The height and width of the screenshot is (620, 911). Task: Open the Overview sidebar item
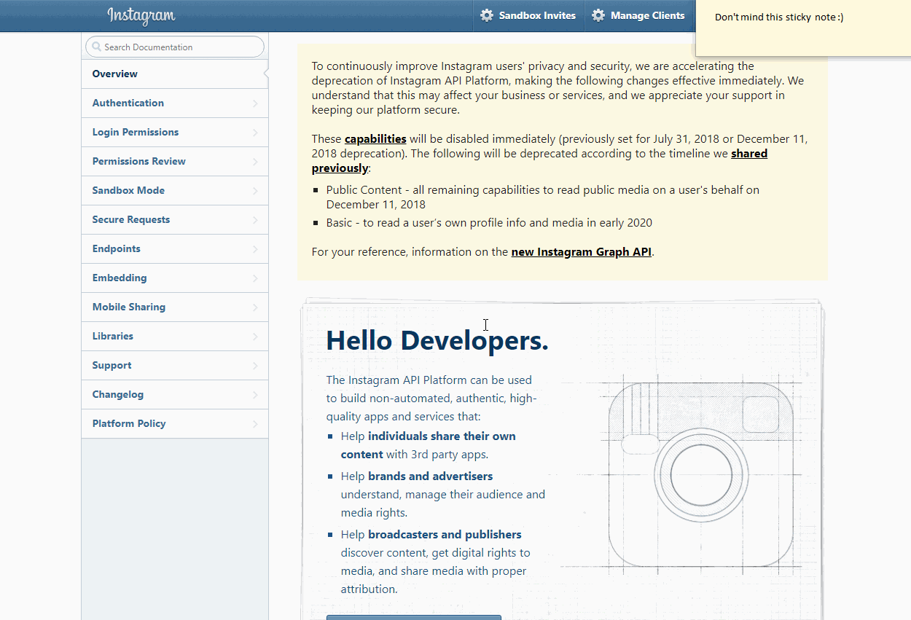tap(115, 74)
